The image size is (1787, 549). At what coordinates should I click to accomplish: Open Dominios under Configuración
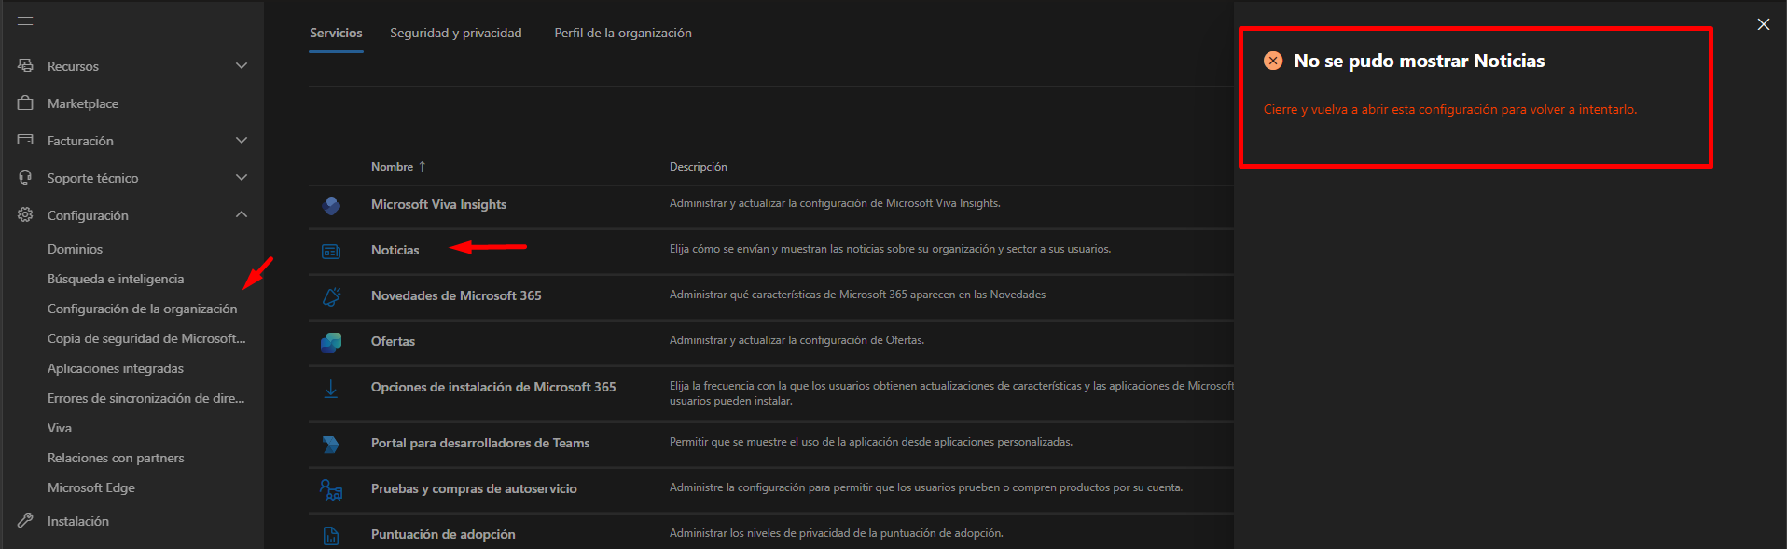tap(75, 249)
